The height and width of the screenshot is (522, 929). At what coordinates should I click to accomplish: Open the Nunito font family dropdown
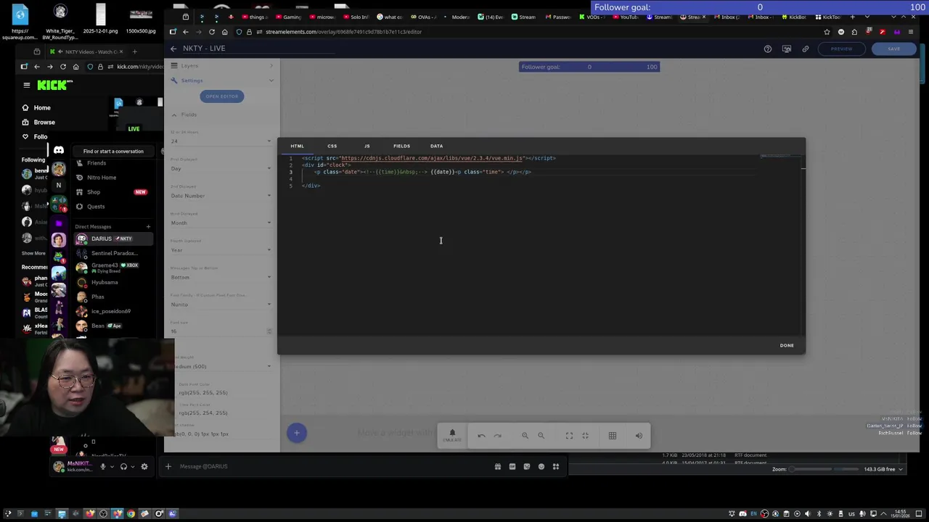coord(221,304)
